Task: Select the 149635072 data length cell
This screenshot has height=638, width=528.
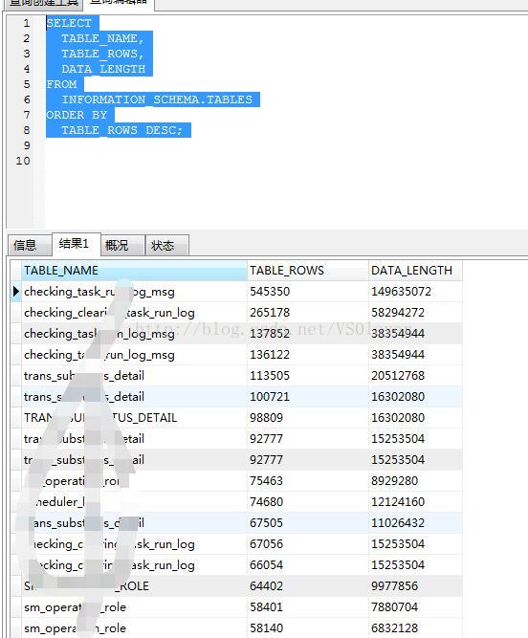Action: (x=415, y=292)
